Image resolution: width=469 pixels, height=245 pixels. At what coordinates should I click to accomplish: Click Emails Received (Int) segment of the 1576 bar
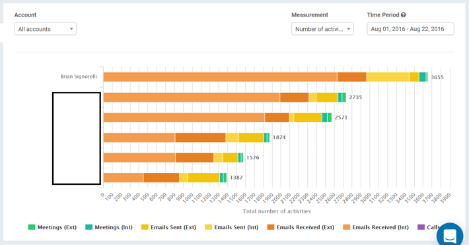click(139, 157)
